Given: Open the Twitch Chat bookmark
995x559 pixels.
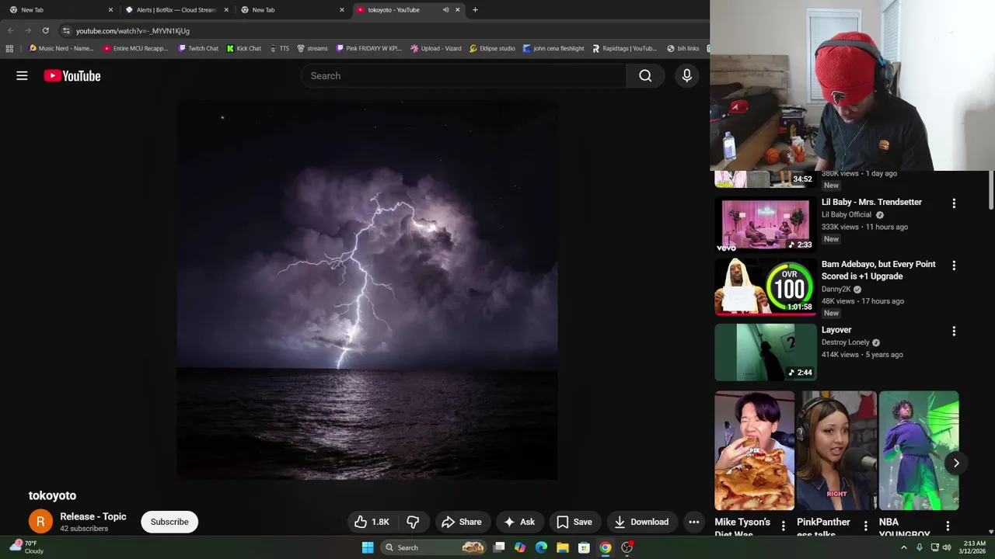Looking at the screenshot, I should (x=198, y=48).
